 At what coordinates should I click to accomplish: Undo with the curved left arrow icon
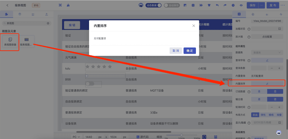[217, 5]
